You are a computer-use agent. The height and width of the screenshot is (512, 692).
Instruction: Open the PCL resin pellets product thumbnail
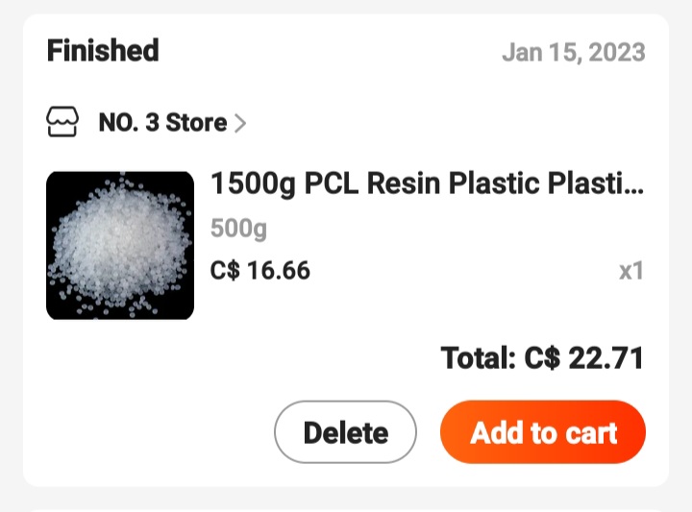coord(120,245)
